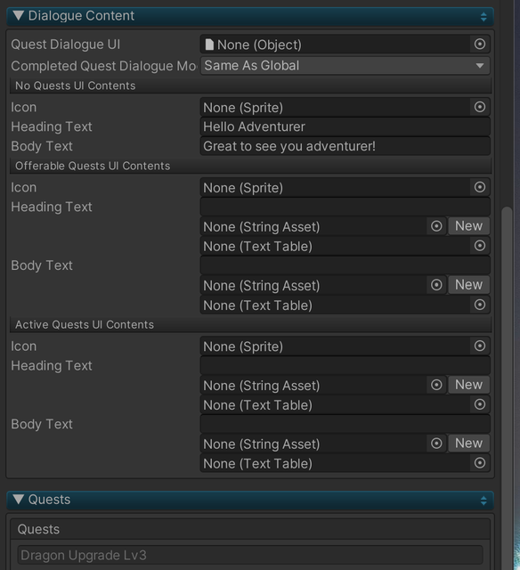
Task: Edit Hello Adventurer heading text field
Action: [345, 126]
